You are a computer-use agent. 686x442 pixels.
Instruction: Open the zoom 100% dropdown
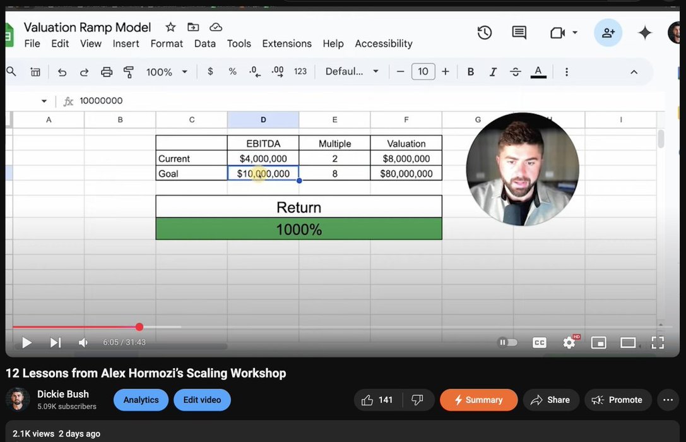tap(167, 72)
